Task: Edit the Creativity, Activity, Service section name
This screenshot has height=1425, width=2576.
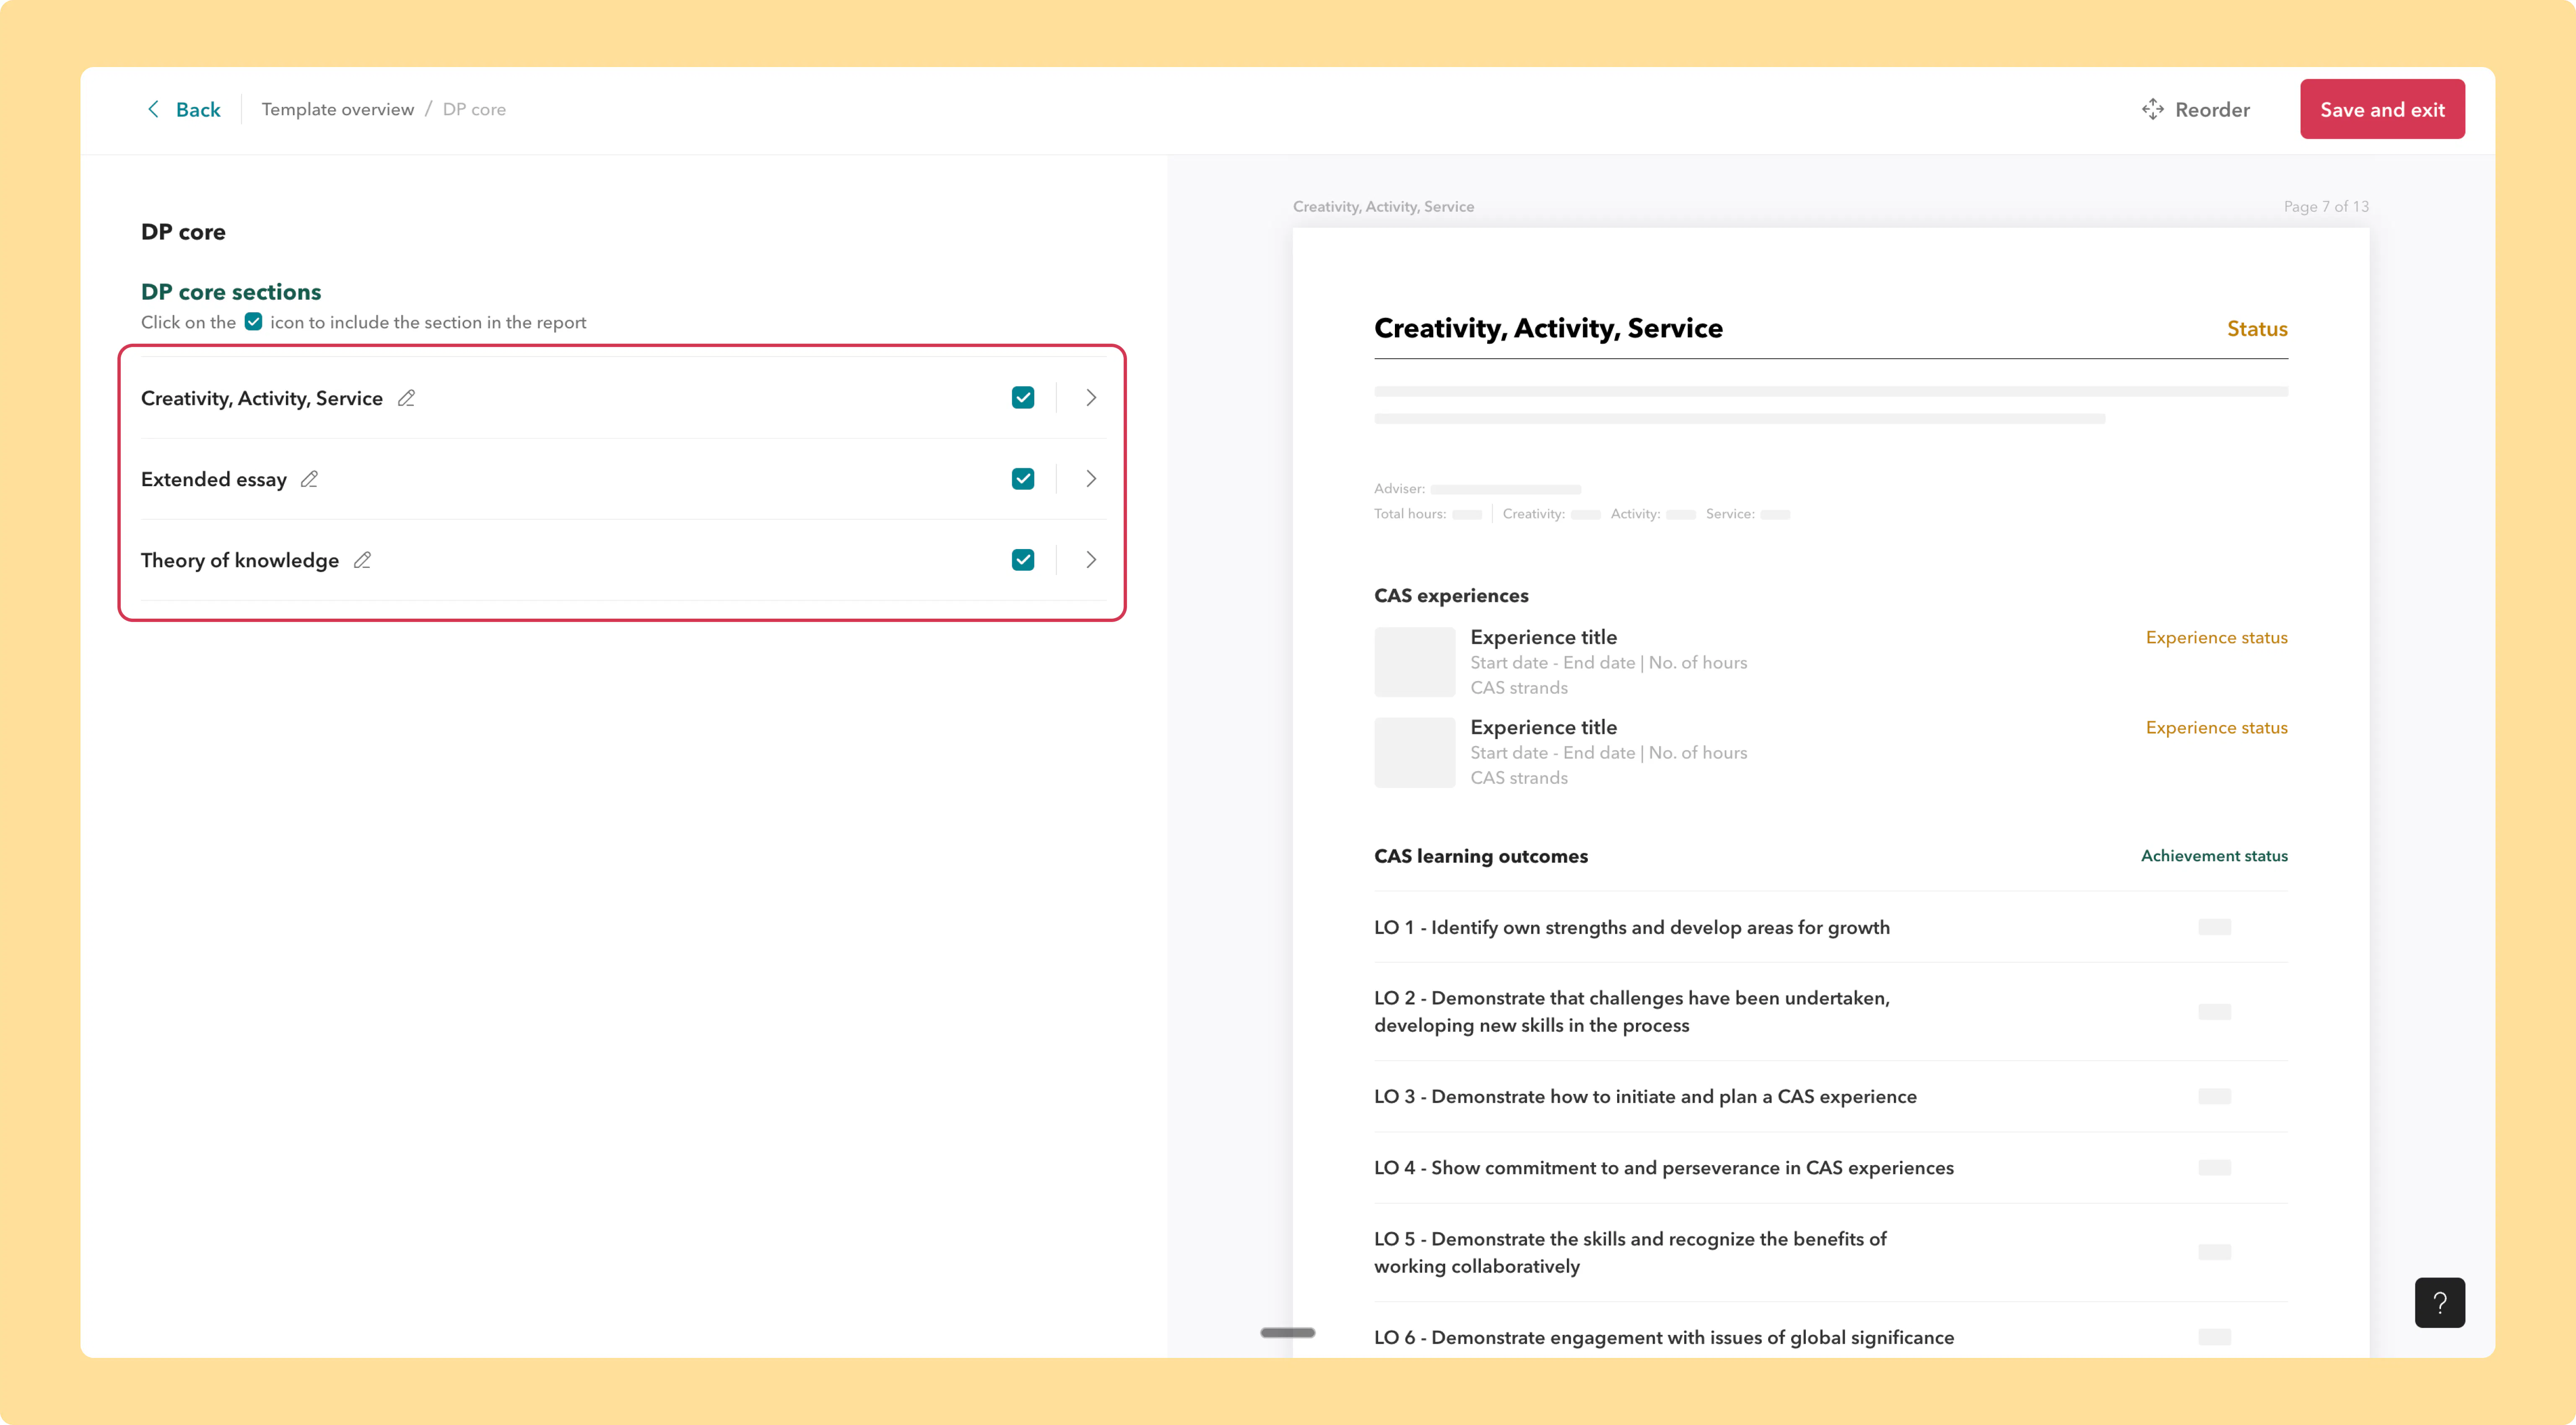Action: (x=406, y=398)
